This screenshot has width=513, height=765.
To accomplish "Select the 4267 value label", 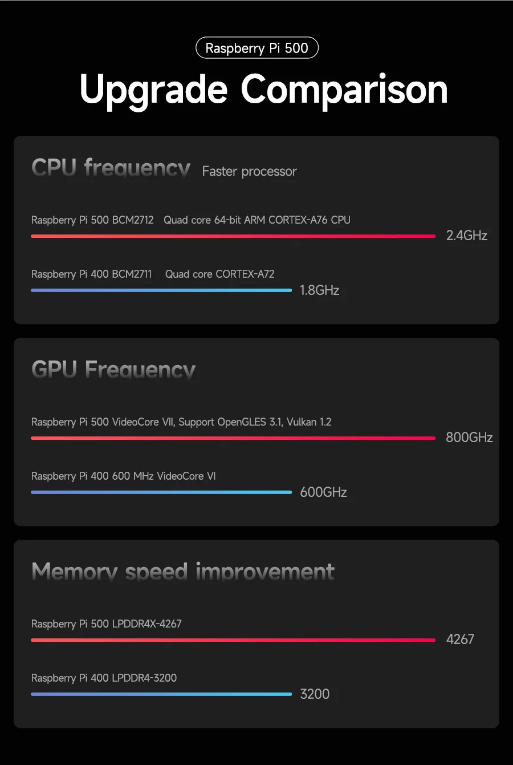I will [x=460, y=639].
